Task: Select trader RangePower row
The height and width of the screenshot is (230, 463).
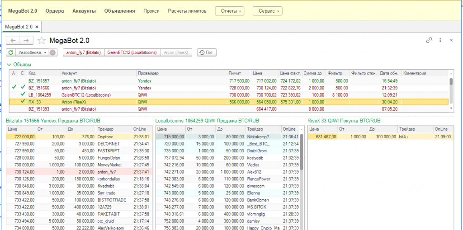Action: click(228, 178)
